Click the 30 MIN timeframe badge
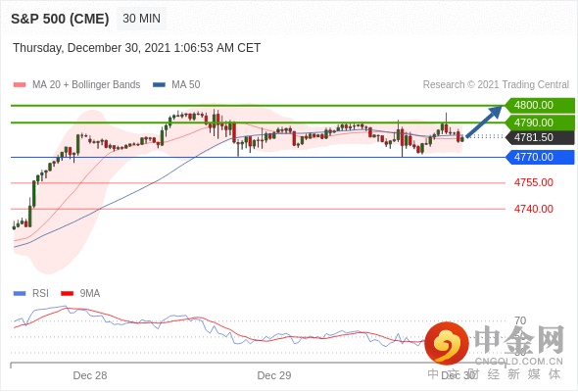 [x=141, y=19]
